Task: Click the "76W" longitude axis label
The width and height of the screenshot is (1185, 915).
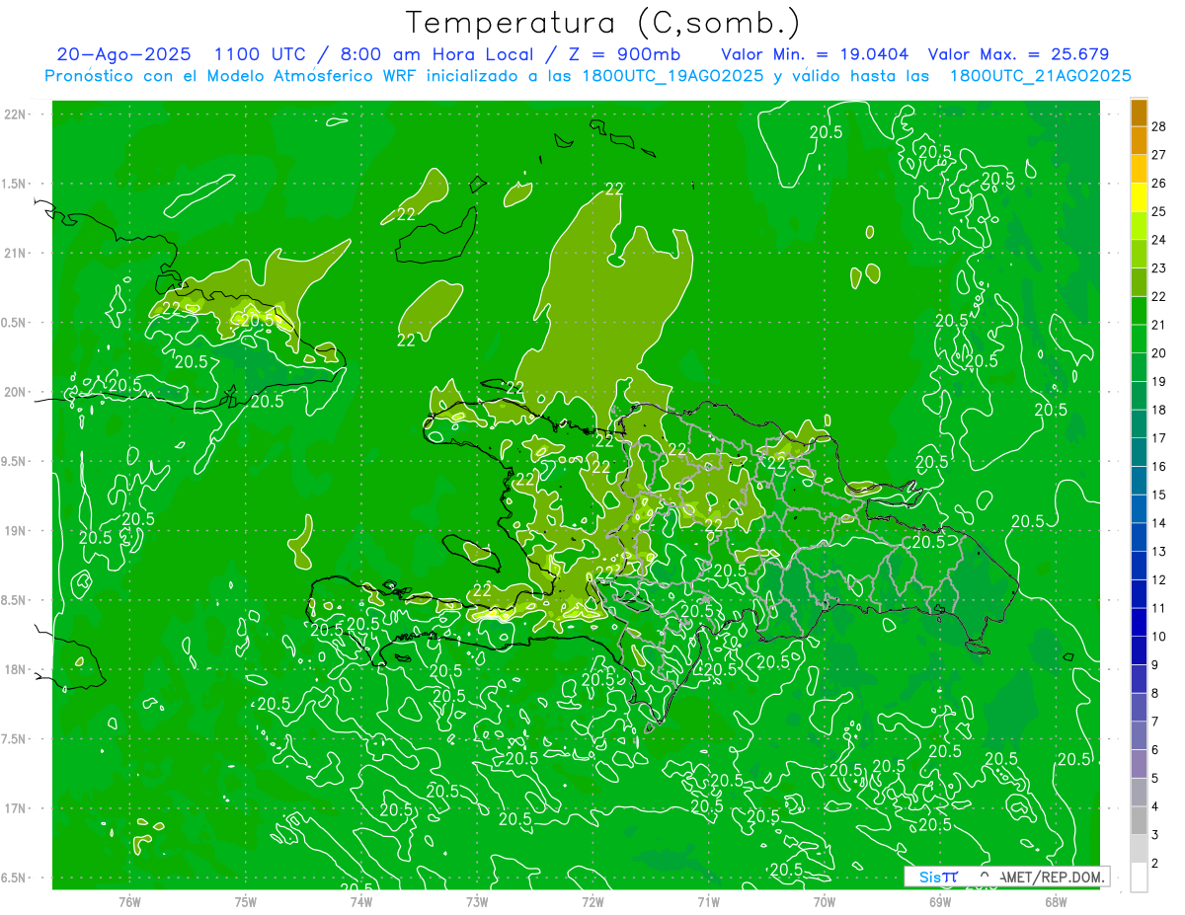Action: 129,901
